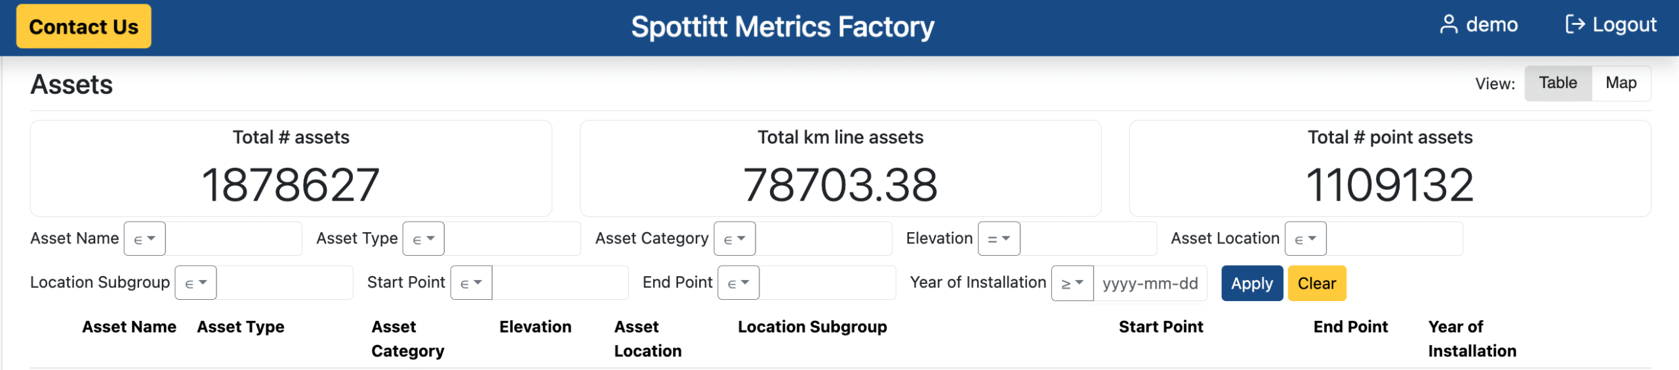This screenshot has width=1679, height=370.
Task: Click the Logout icon
Action: (x=1574, y=25)
